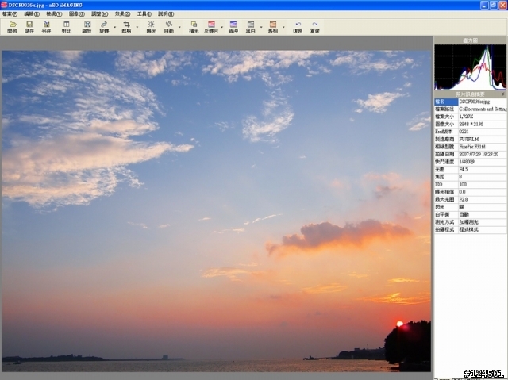Select the 檔名 row label
Image resolution: width=508 pixels, height=380 pixels.
pos(446,102)
